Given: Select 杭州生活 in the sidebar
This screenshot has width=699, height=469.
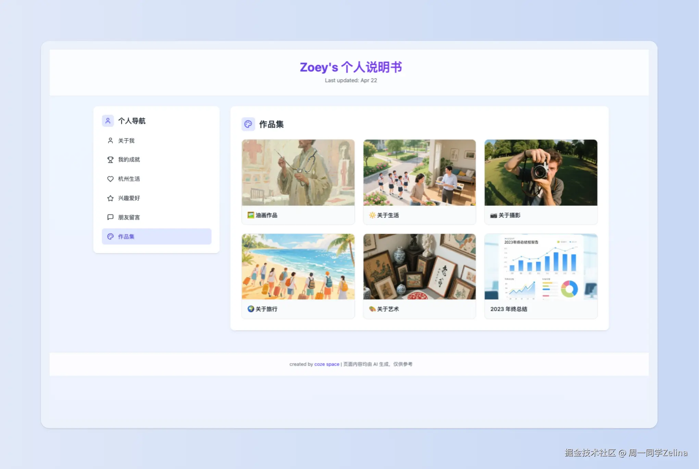Looking at the screenshot, I should tap(129, 179).
